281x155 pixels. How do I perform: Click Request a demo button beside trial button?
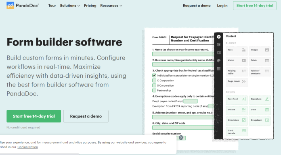(x=86, y=116)
